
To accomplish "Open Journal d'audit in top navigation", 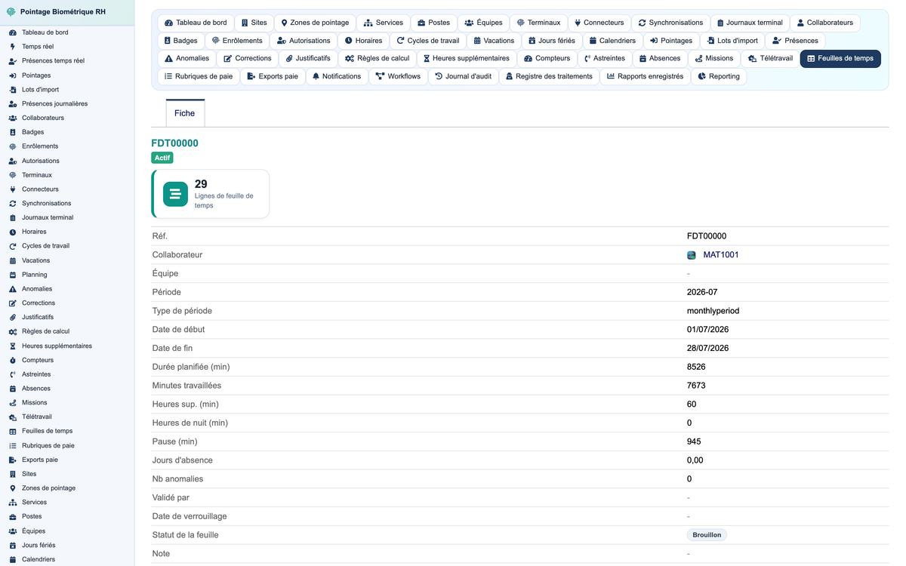I will pyautogui.click(x=464, y=76).
